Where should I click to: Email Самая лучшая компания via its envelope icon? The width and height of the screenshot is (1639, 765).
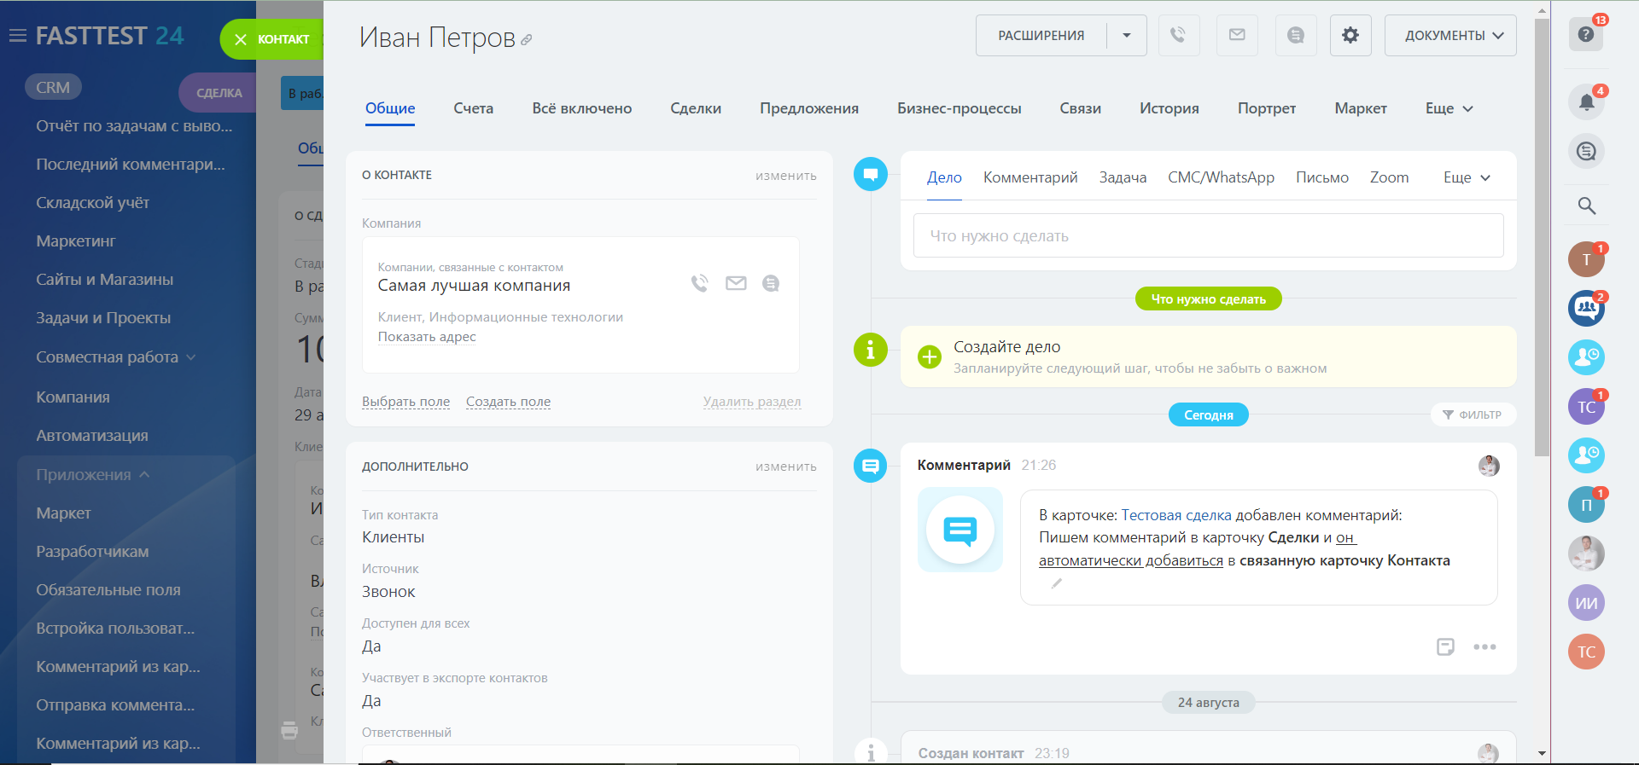pyautogui.click(x=736, y=283)
